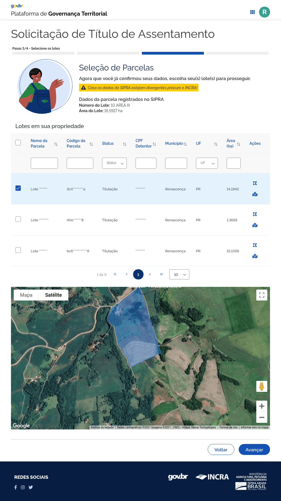
Task: Select the Satélite map tab
Action: click(x=53, y=295)
